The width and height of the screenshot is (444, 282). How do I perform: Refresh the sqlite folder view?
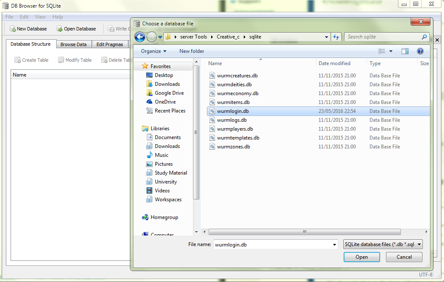coord(336,37)
